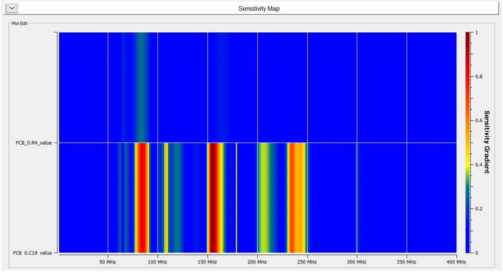Viewport: 503px width, 272px height.
Task: Click the dark red band near 155 MHz
Action: click(212, 198)
